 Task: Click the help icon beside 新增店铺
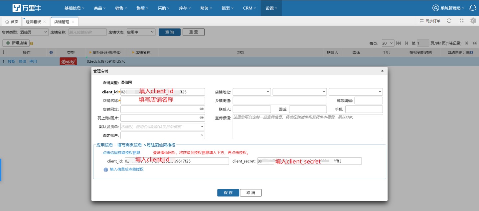click(32, 43)
